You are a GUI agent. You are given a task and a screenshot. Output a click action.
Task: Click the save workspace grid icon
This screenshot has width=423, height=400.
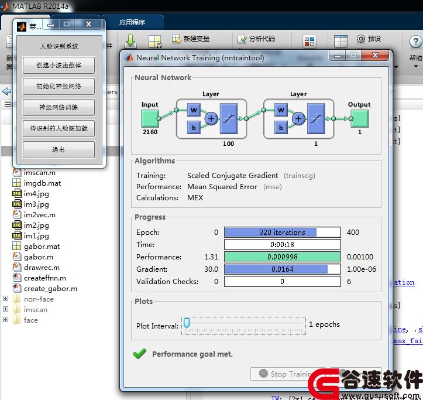[155, 42]
